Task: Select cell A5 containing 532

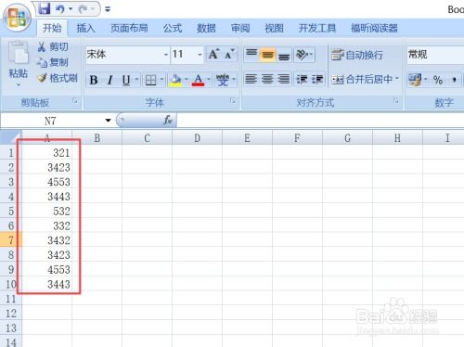Action: pyautogui.click(x=46, y=211)
